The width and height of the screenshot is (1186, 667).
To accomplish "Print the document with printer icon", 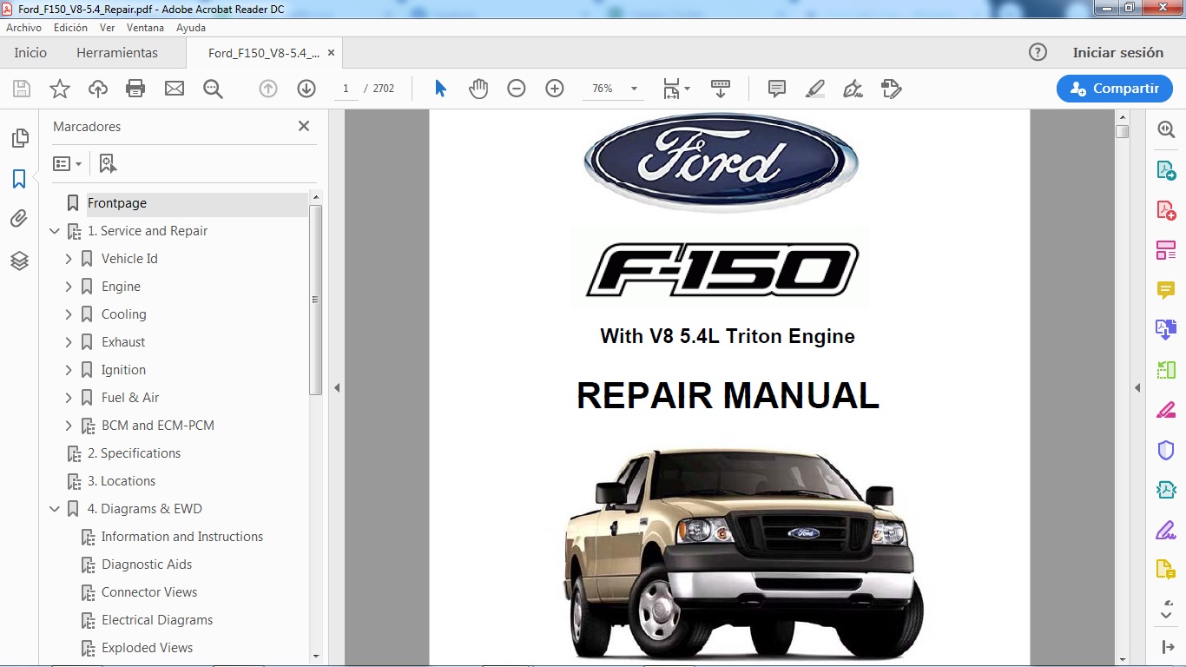I will click(x=135, y=89).
